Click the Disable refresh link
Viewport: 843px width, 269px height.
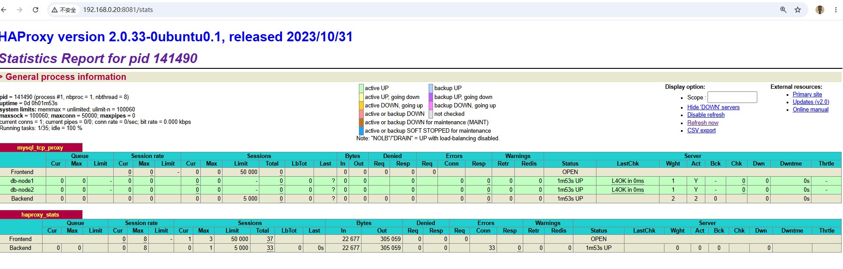coord(706,115)
